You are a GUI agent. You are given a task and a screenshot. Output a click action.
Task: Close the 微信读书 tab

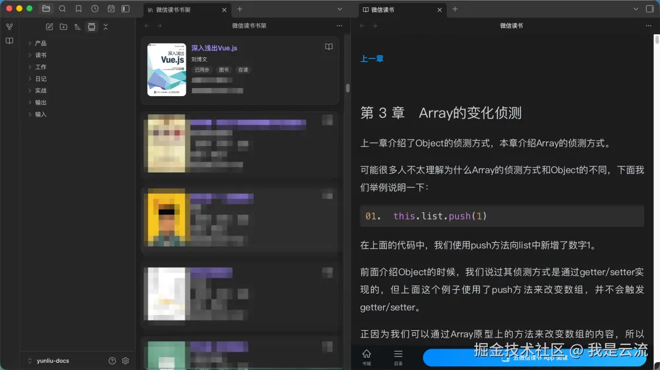click(x=439, y=10)
